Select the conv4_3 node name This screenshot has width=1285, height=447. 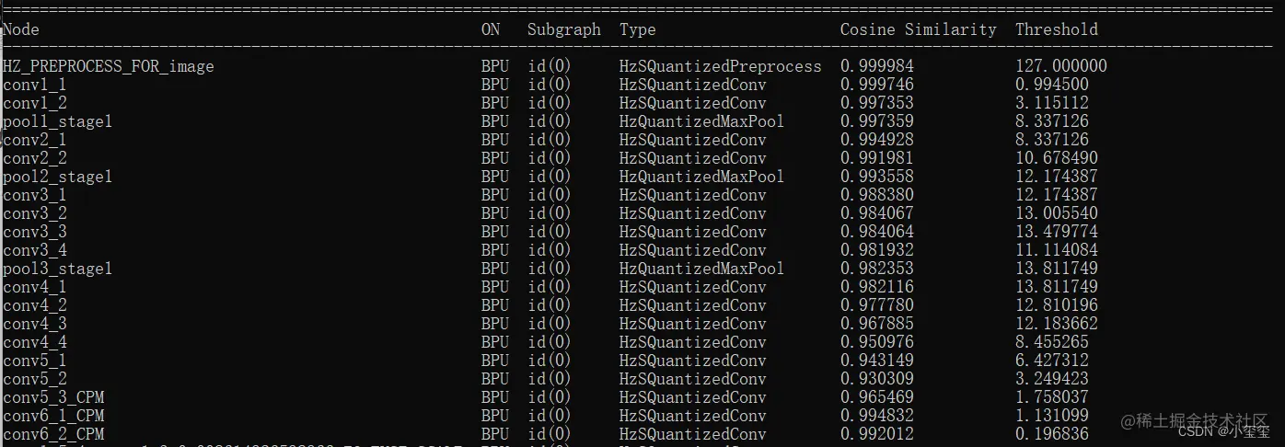pyautogui.click(x=35, y=324)
